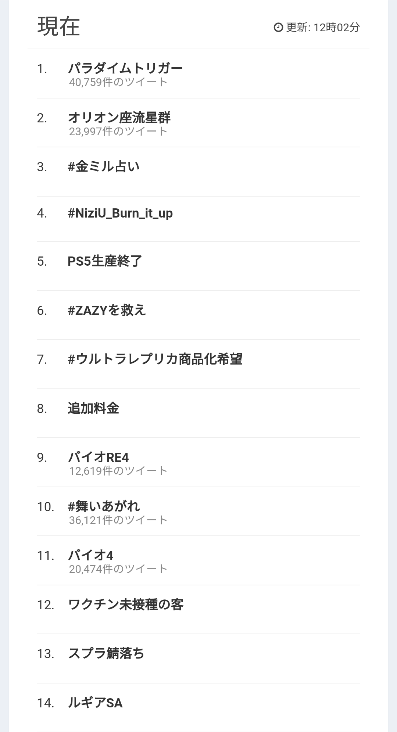Tap the PS5生産終了 trend
The height and width of the screenshot is (732, 397).
pyautogui.click(x=105, y=261)
